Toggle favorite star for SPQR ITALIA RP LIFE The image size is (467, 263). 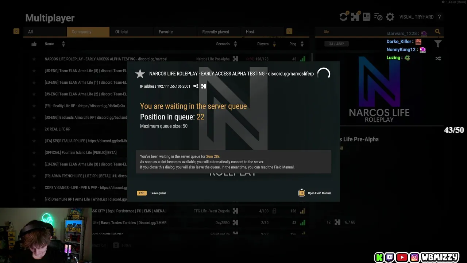tap(34, 141)
